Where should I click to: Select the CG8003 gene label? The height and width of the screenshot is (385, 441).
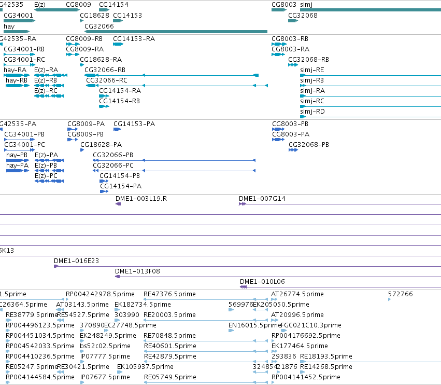click(284, 5)
